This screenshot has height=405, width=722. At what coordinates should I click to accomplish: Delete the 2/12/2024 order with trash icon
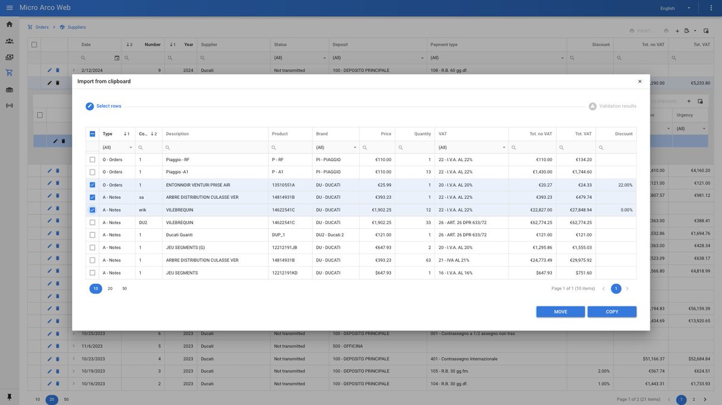click(x=58, y=70)
